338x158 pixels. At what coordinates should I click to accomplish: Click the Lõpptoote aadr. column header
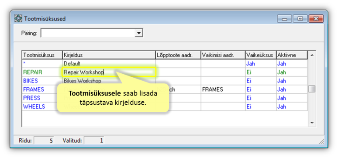[x=178, y=55]
